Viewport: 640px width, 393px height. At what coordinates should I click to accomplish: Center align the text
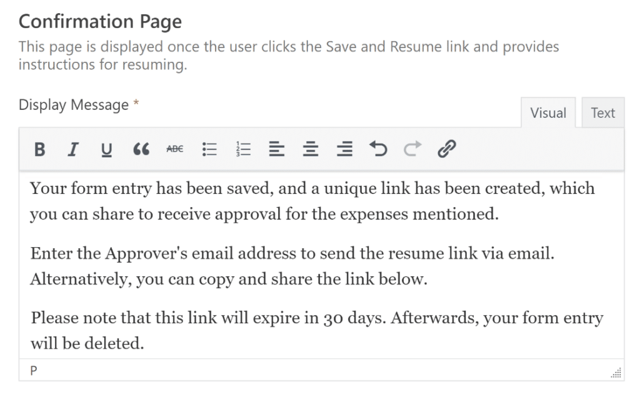pos(310,149)
